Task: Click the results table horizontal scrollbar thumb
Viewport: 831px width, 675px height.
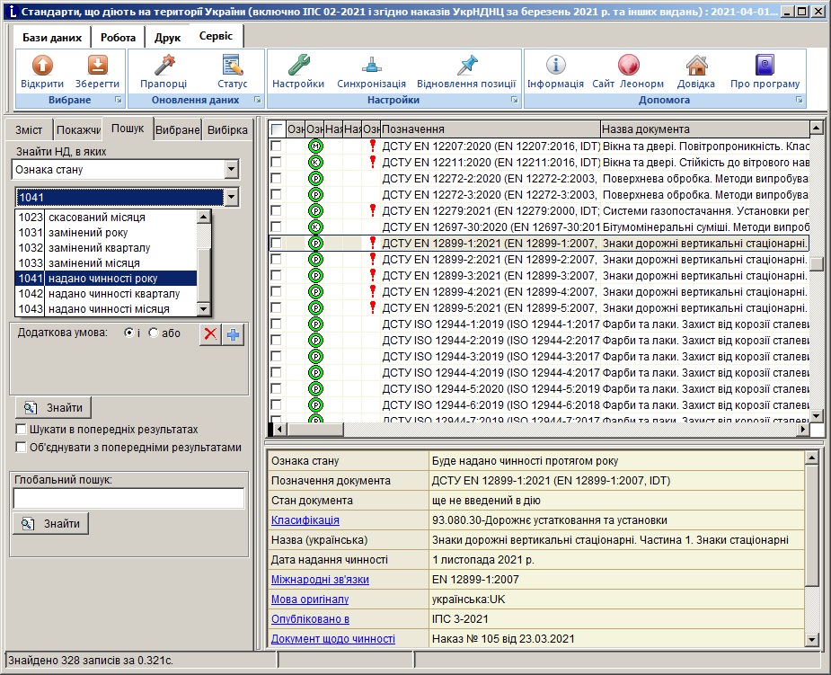Action: (315, 429)
